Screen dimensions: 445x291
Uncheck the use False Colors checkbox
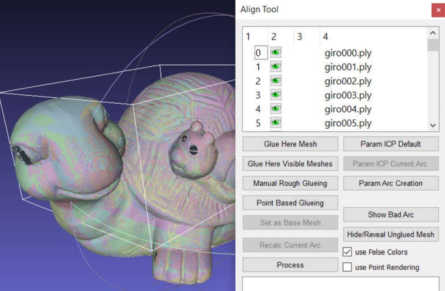[347, 252]
